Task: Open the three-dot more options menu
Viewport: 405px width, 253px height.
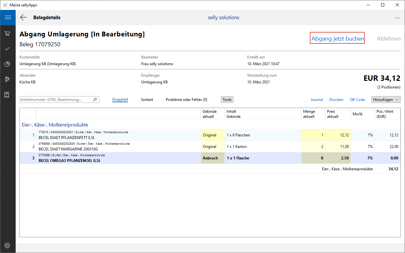Action: coord(397,18)
